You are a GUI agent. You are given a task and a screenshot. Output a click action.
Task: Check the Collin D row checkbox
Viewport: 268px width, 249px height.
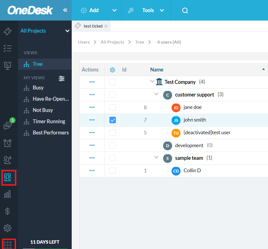point(112,171)
